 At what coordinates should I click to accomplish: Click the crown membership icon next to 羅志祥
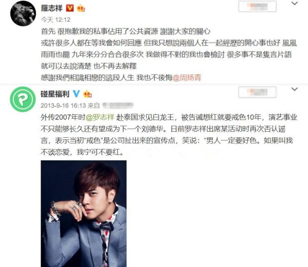(x=81, y=8)
